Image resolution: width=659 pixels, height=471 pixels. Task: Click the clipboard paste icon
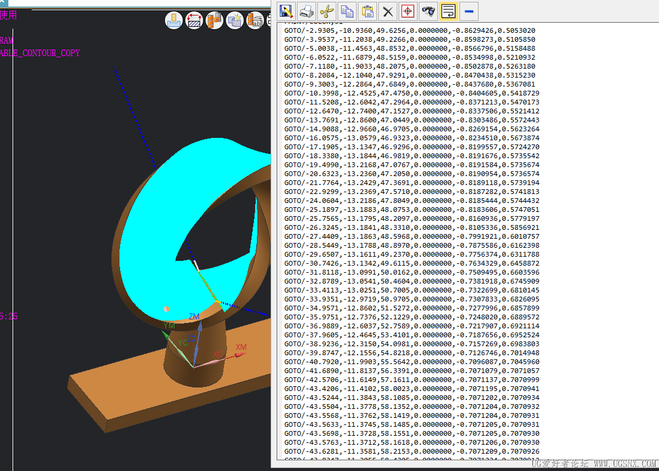[367, 11]
